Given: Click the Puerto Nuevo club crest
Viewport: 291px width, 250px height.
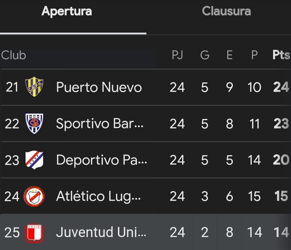Looking at the screenshot, I should click(x=34, y=87).
